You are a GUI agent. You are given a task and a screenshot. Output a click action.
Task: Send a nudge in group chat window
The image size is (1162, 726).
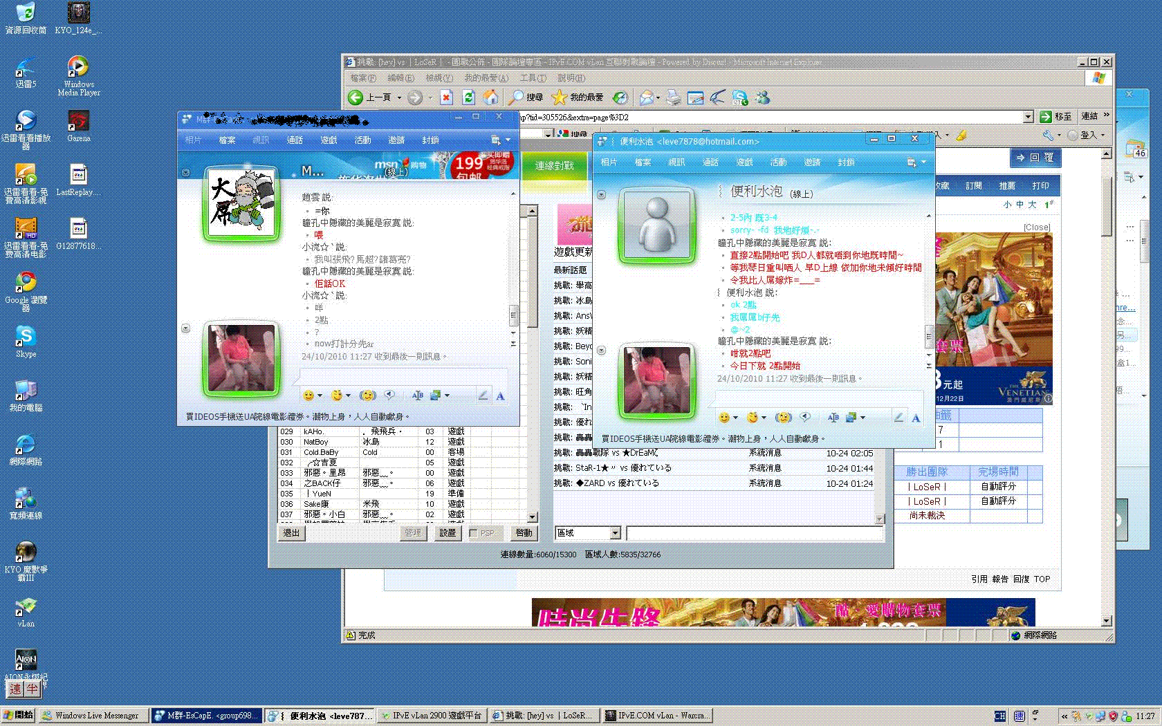pos(367,395)
